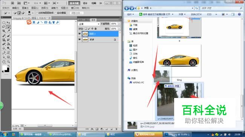Select the Eraser tool
Image resolution: width=245 pixels, height=137 pixels.
pyautogui.click(x=4, y=44)
